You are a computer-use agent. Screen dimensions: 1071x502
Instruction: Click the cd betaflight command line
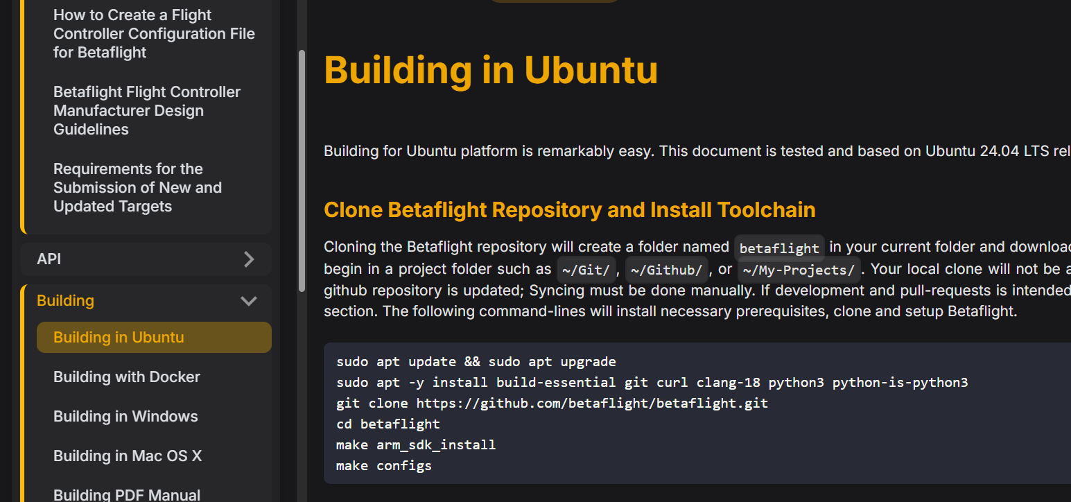[x=388, y=424]
